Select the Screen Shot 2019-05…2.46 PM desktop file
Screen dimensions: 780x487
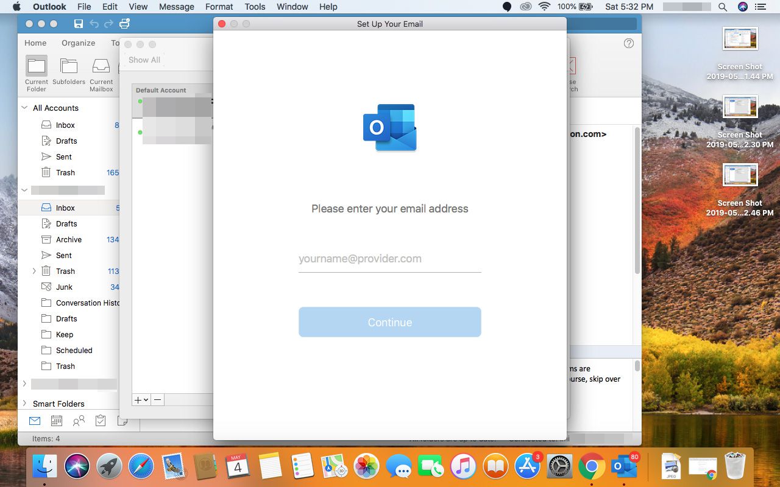pos(740,191)
